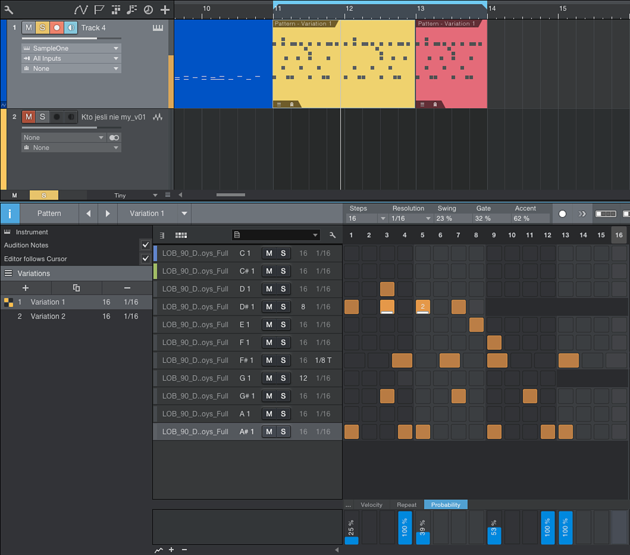Open Track 4 instrument keyboard icon
Image resolution: width=630 pixels, height=555 pixels.
pyautogui.click(x=158, y=27)
